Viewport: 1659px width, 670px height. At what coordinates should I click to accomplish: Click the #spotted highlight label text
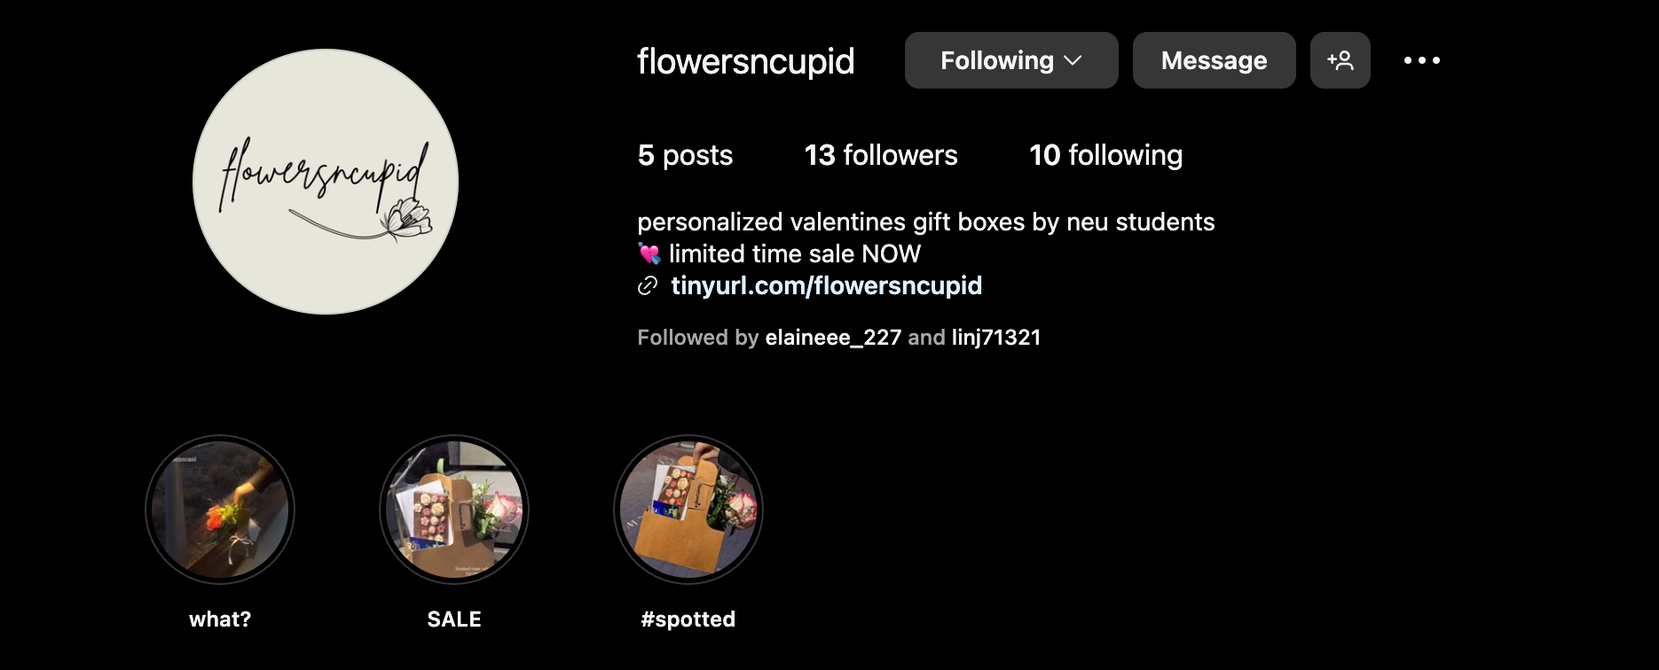tap(688, 619)
